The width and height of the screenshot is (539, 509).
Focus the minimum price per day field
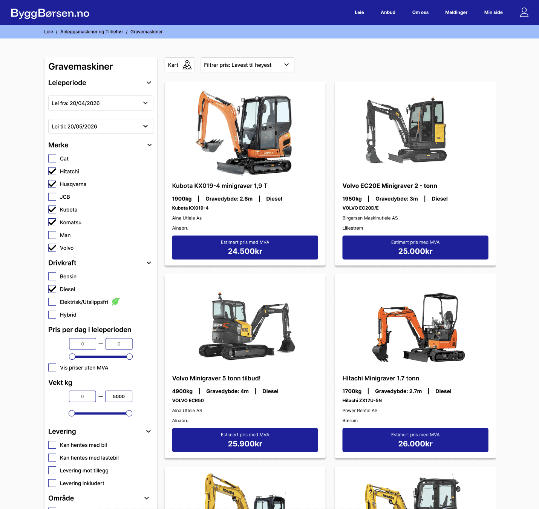point(83,344)
